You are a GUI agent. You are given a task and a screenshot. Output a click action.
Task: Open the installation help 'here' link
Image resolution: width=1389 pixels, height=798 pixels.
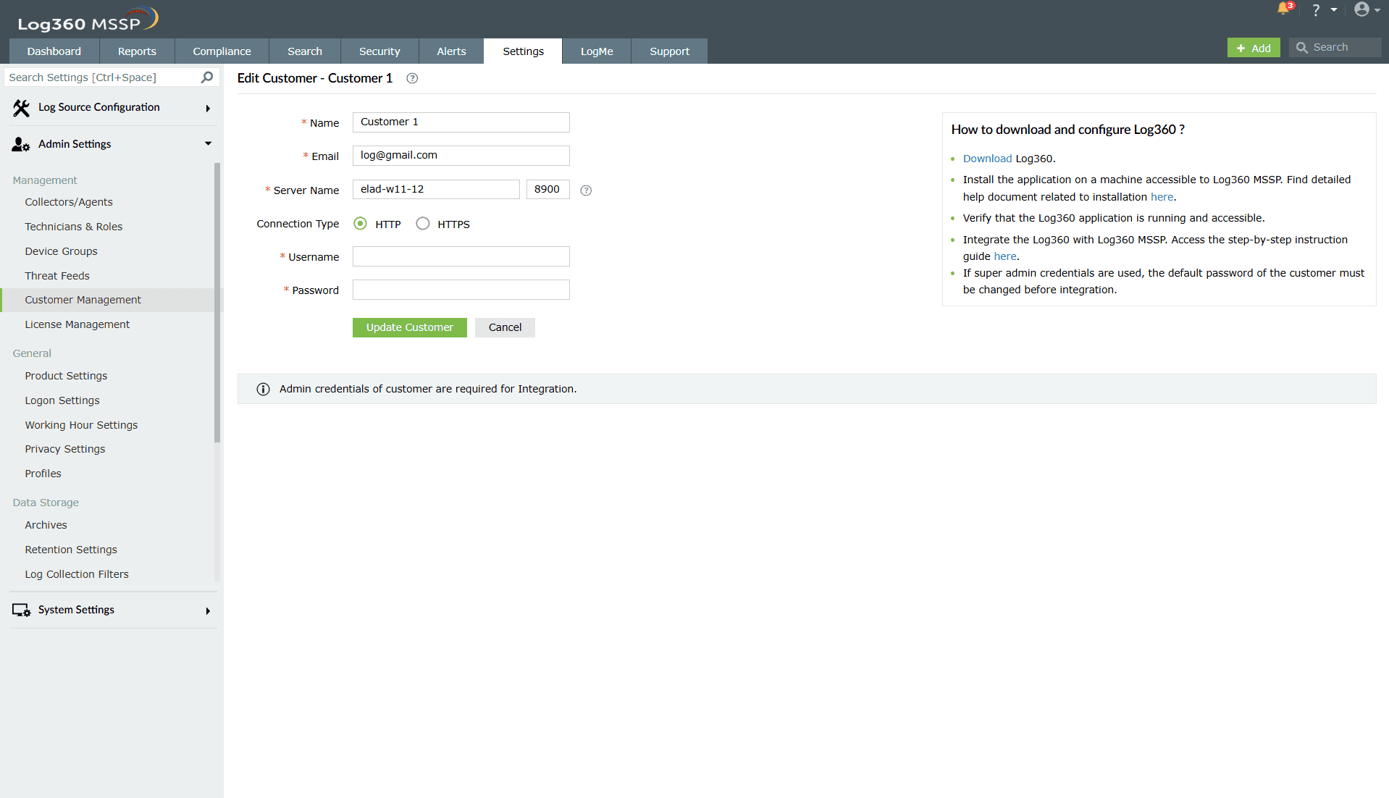tap(1162, 197)
